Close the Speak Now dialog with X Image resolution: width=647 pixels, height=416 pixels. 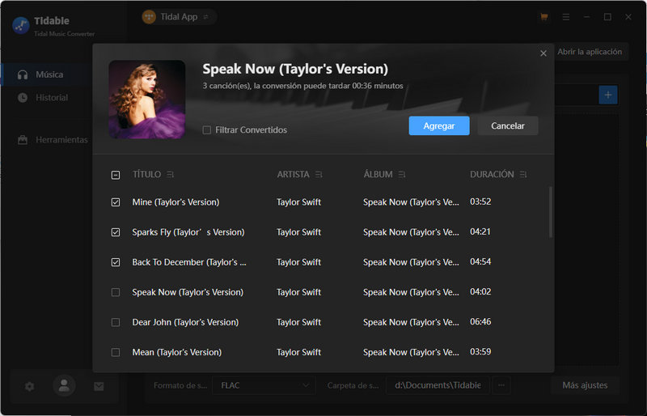click(x=543, y=53)
